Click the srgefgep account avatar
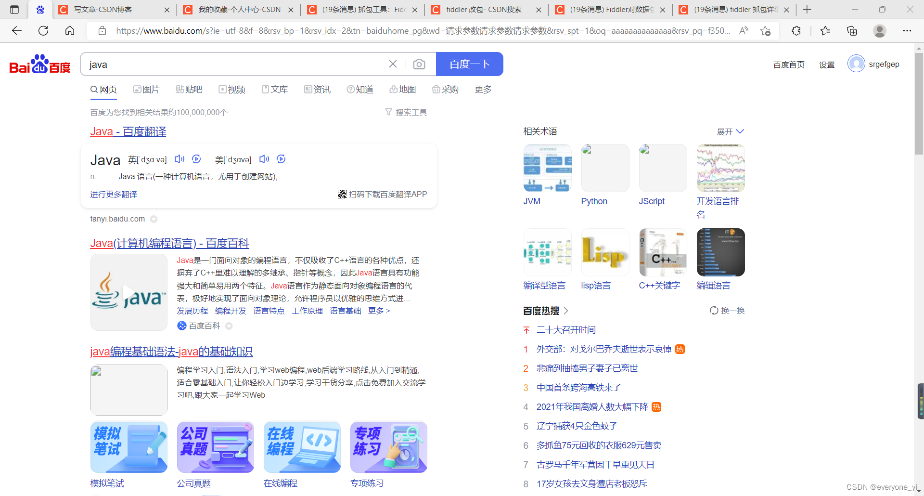Screen dimensions: 924x496 (856, 64)
